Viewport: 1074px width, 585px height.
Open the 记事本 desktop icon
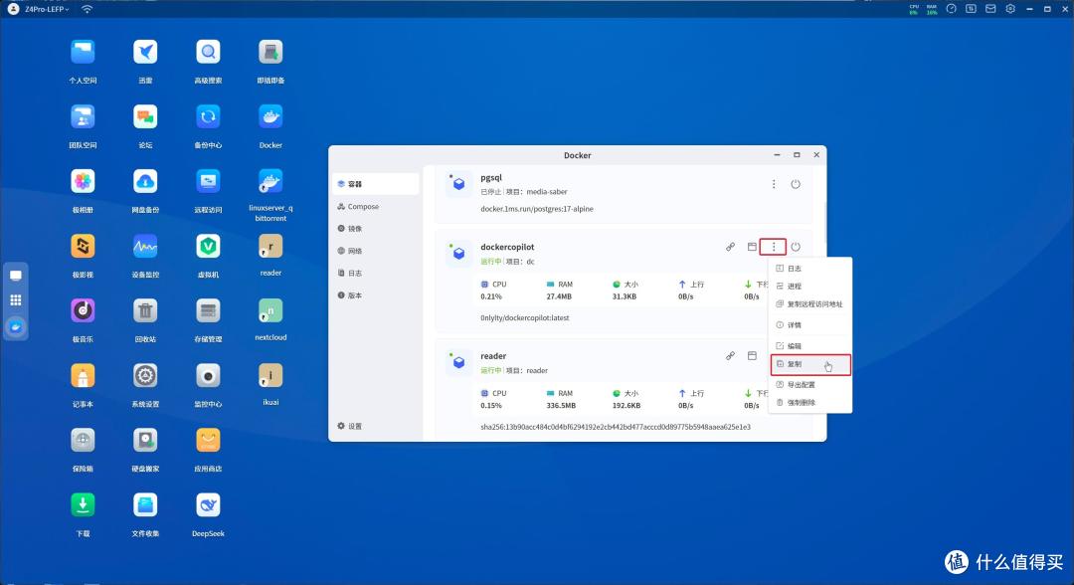[83, 376]
